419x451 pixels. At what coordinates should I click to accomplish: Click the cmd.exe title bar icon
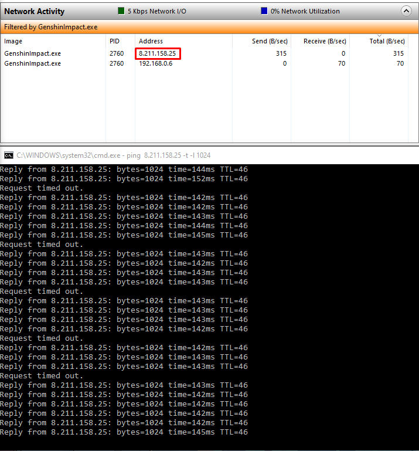[x=9, y=155]
